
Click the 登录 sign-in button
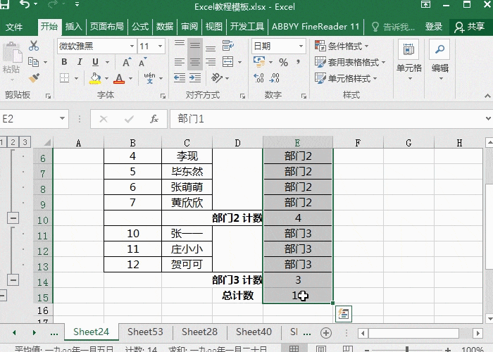tap(434, 27)
